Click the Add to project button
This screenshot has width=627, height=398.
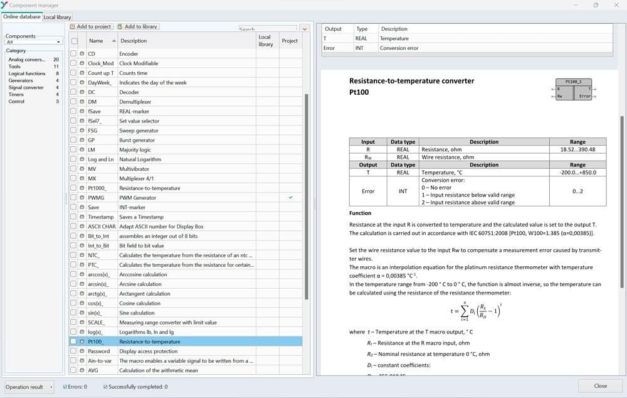[x=91, y=26]
